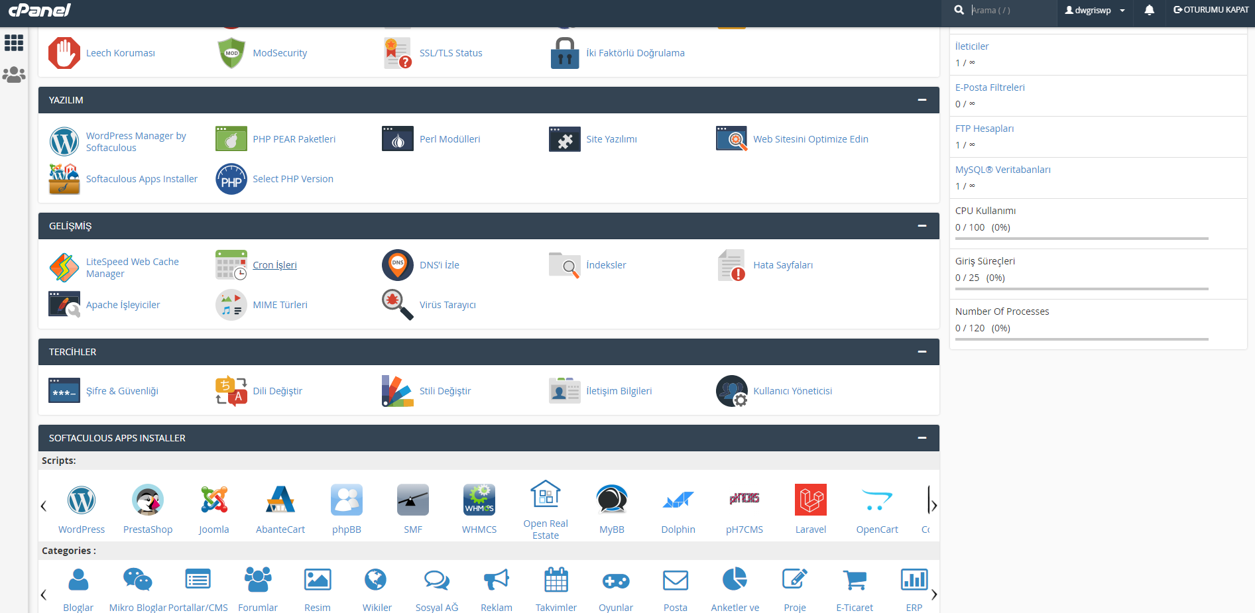Click the Cron İşleri calendar icon
The width and height of the screenshot is (1255, 613).
coord(231,265)
